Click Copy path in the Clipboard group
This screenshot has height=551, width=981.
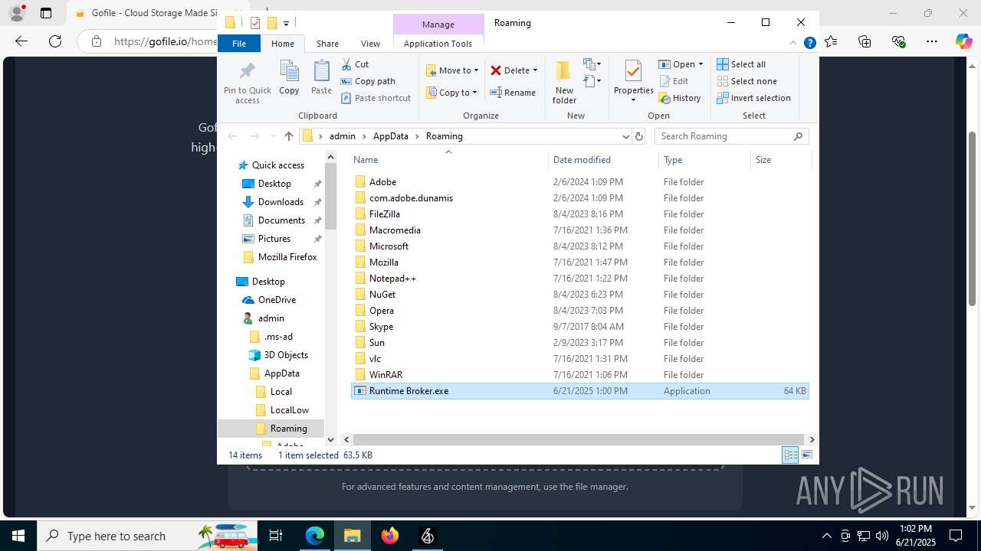pyautogui.click(x=368, y=81)
